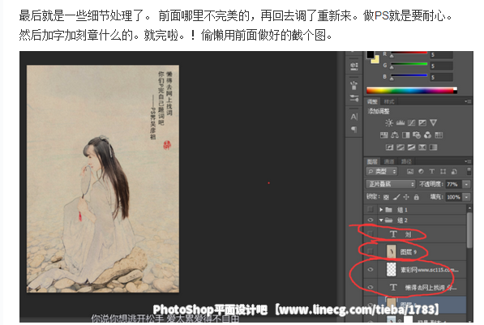Screen dimensions: 484x325
Task: Add a Threshold adjustment layer
Action: pos(411,148)
